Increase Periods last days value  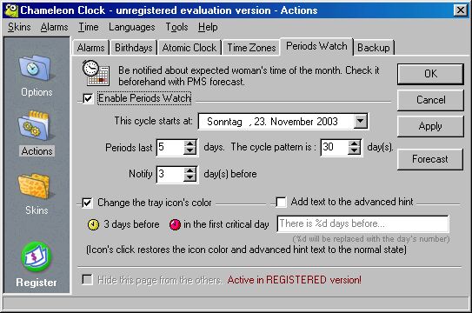(189, 143)
